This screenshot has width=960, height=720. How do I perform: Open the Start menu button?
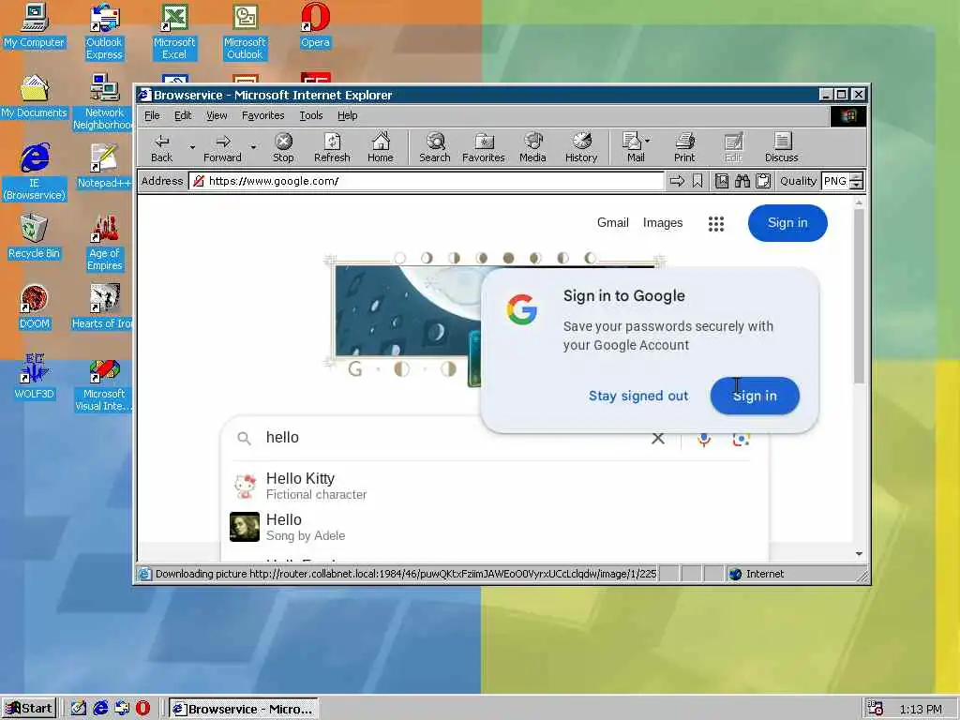(29, 709)
